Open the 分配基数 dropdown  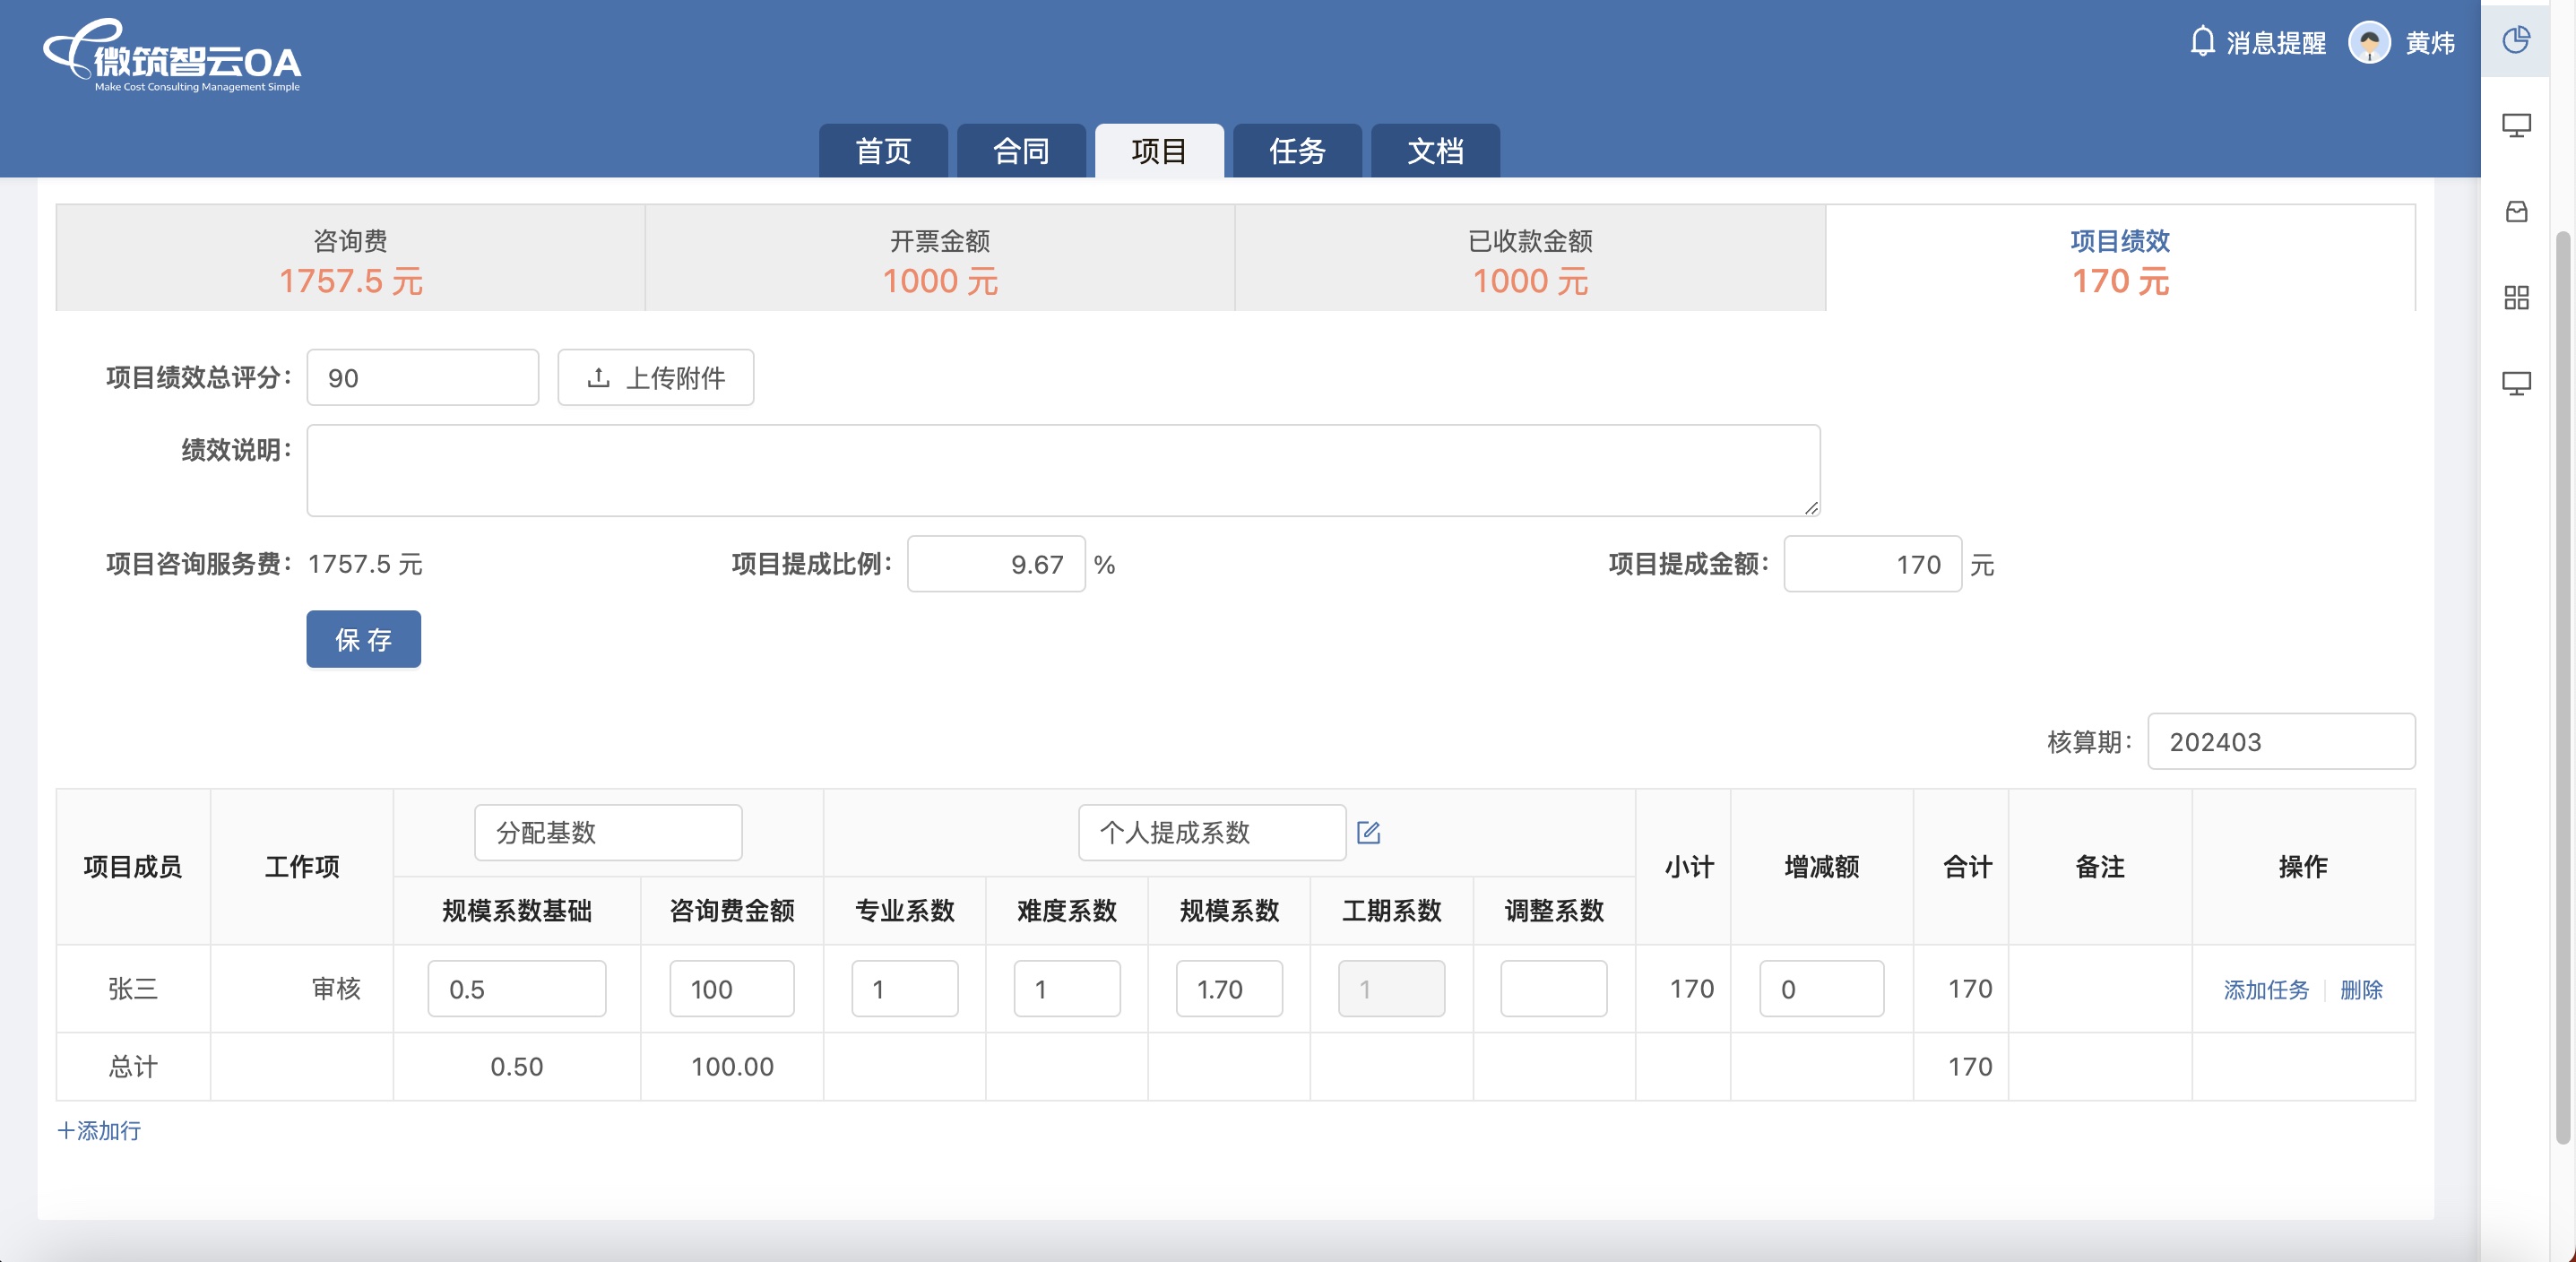pos(608,832)
